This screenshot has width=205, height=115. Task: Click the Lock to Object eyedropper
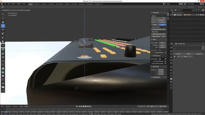coord(165,59)
